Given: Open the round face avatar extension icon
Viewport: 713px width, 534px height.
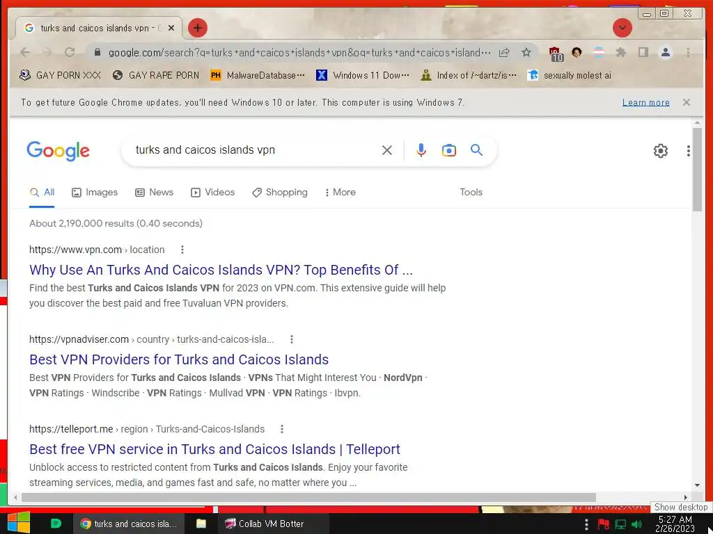Looking at the screenshot, I should tap(577, 52).
